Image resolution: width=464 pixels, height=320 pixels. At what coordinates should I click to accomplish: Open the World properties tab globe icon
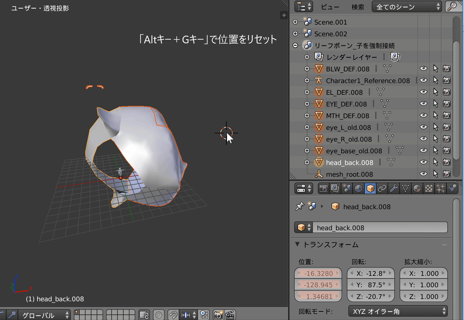pyautogui.click(x=359, y=189)
